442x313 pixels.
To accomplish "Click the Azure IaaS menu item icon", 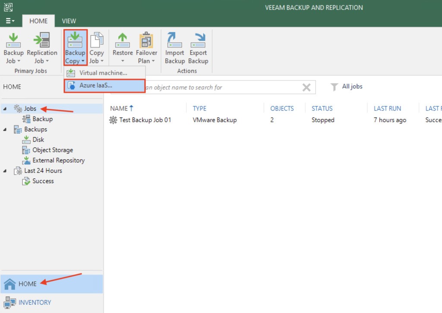I will coord(72,85).
